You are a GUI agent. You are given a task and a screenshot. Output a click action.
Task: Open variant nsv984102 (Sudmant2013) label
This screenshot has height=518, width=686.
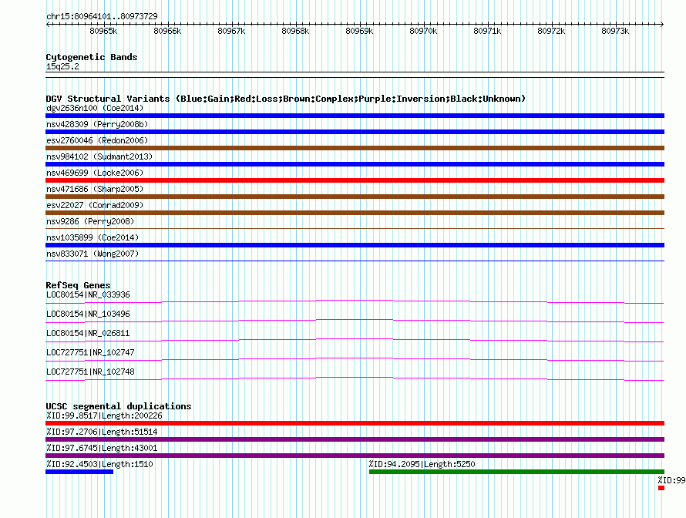[99, 156]
